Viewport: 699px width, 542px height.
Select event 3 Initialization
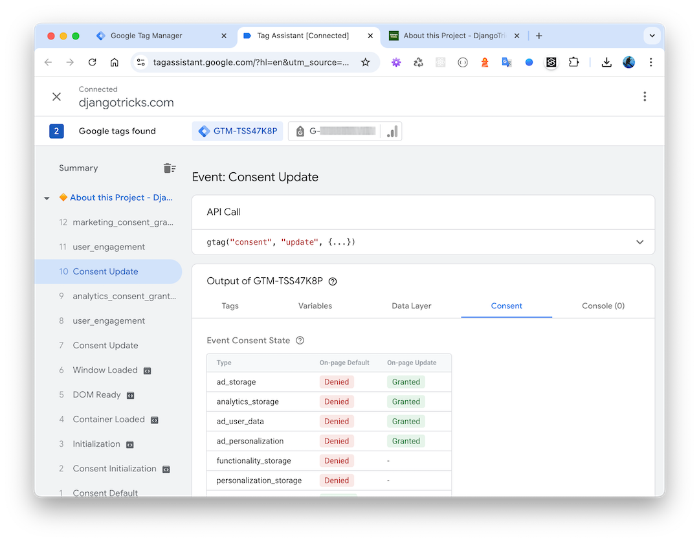tap(108, 444)
